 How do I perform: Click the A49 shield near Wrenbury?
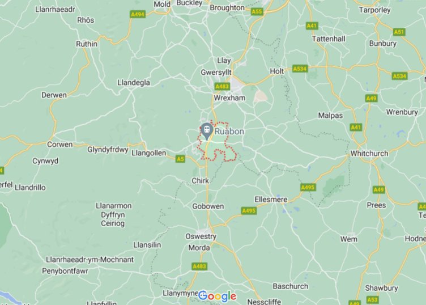pos(371,98)
